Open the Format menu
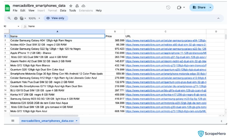232x140 pixels. point(52,11)
